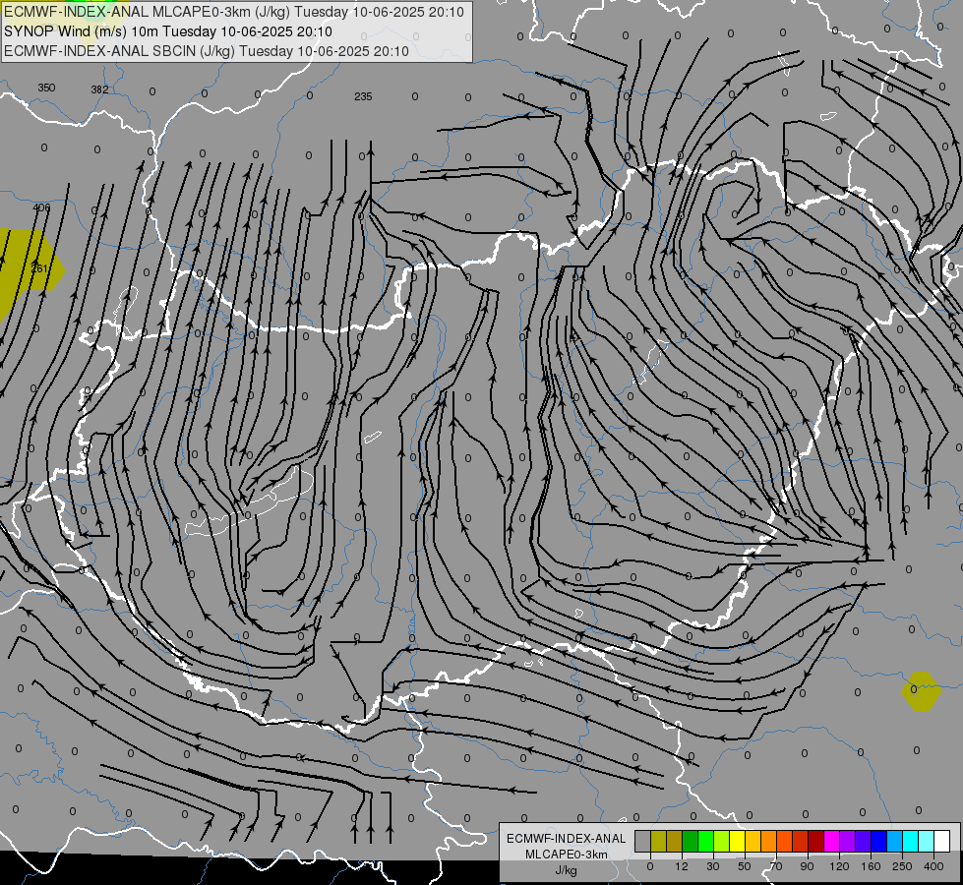Viewport: 963px width, 885px height.
Task: Click the legend label 'MLCAPE0-3km'
Action: tap(567, 855)
